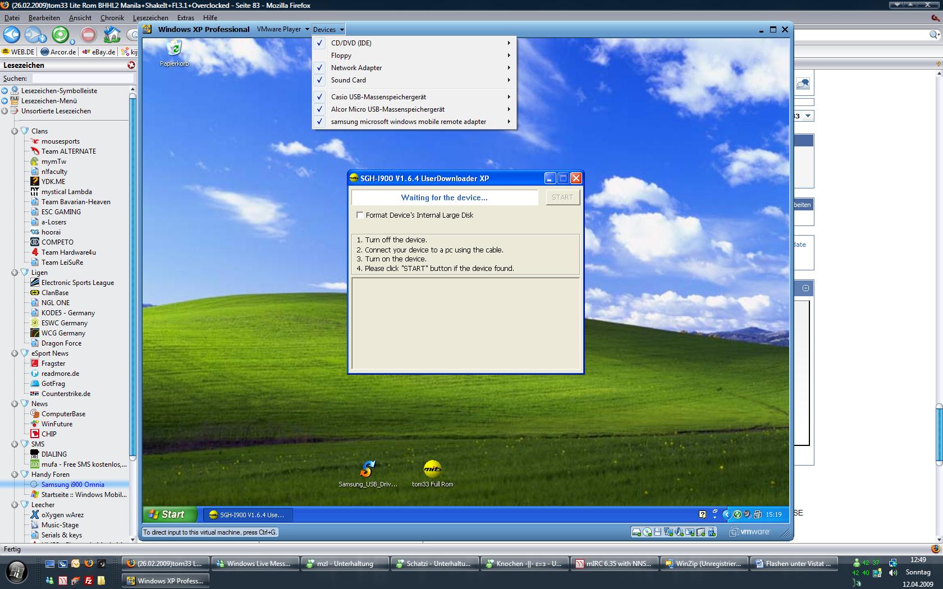This screenshot has width=943, height=589.
Task: Select Samsung i900 Omnia bookmark
Action: (72, 485)
